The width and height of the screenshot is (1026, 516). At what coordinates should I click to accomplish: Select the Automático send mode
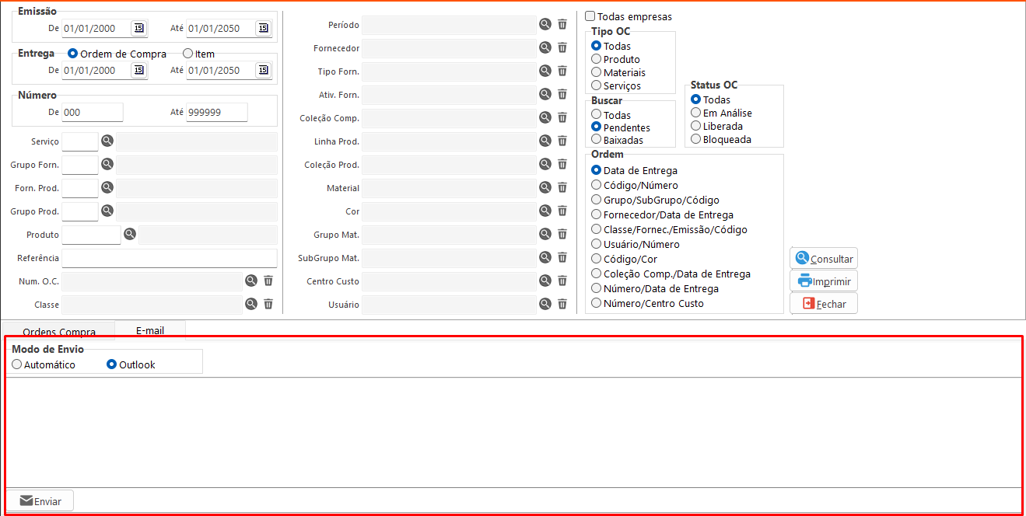17,364
